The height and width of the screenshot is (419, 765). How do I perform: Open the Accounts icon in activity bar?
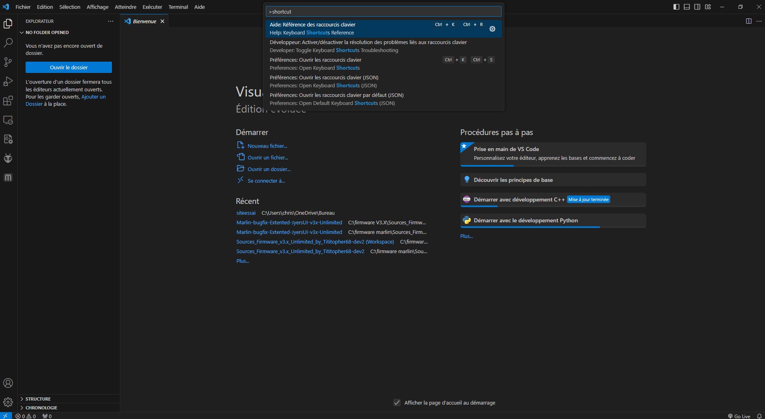(x=8, y=383)
